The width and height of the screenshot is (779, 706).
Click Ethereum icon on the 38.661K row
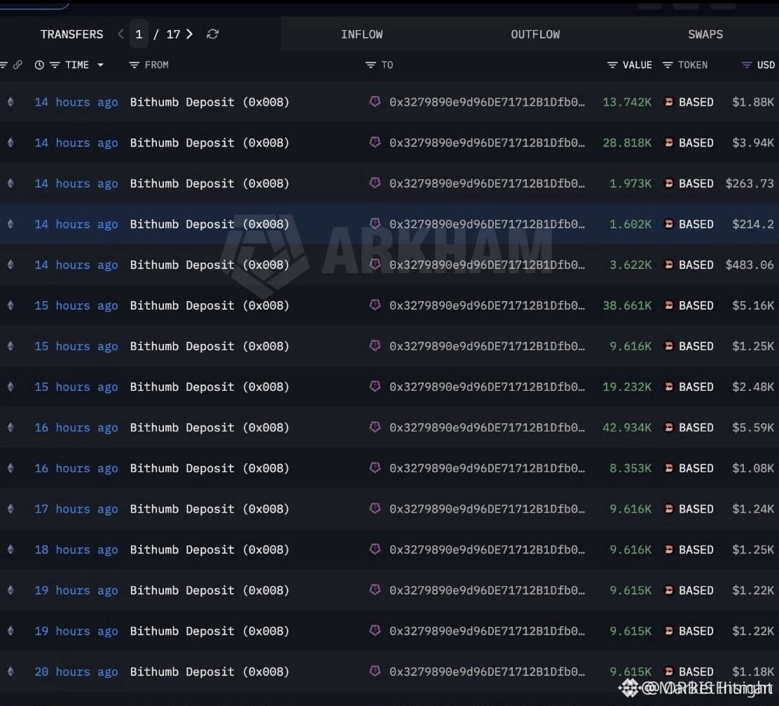pyautogui.click(x=11, y=305)
